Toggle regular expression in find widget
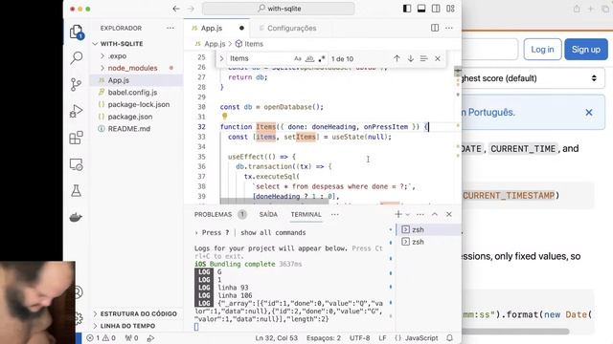This screenshot has height=344, width=613. point(322,58)
